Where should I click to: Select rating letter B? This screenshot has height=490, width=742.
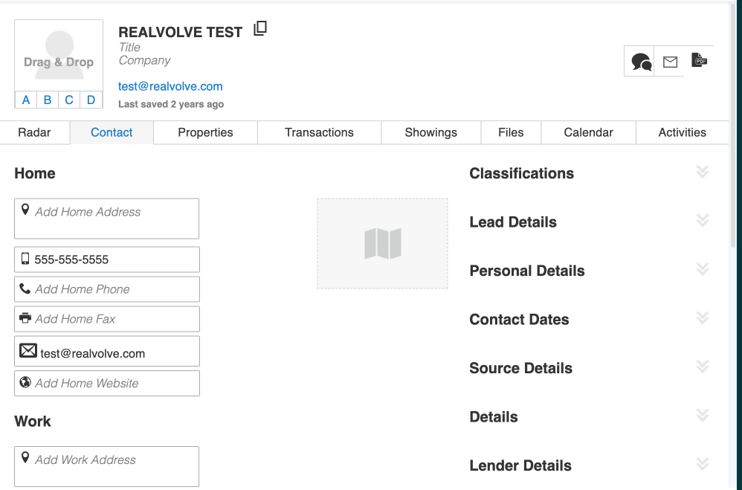pos(48,100)
